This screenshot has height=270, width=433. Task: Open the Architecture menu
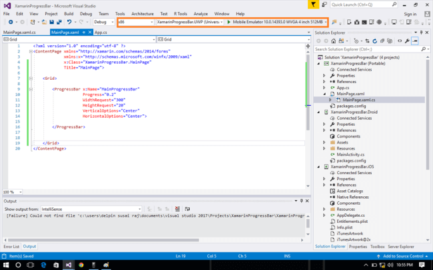click(x=143, y=13)
